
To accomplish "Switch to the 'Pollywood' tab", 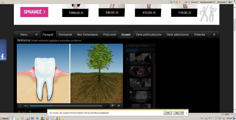I will [109, 35].
